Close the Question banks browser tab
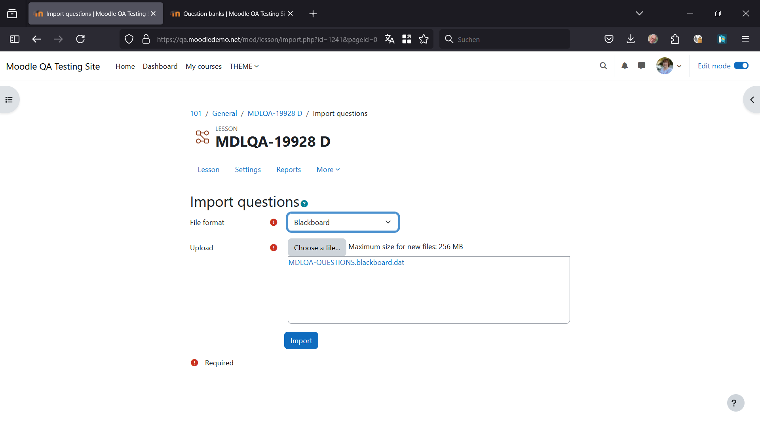760x427 pixels. coord(290,14)
